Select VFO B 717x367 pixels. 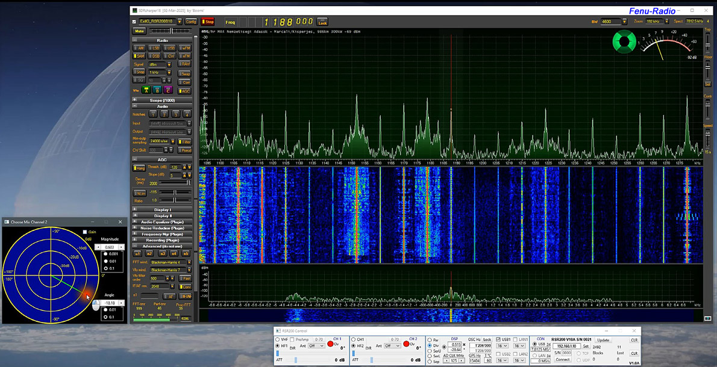[157, 90]
